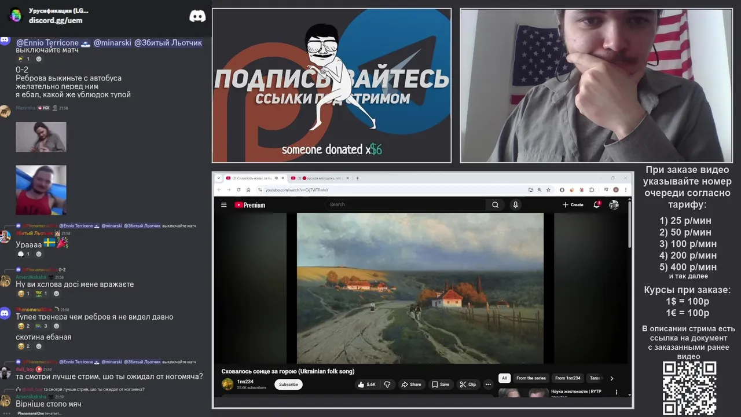741x417 pixels.
Task: Share the video
Action: pyautogui.click(x=410, y=384)
